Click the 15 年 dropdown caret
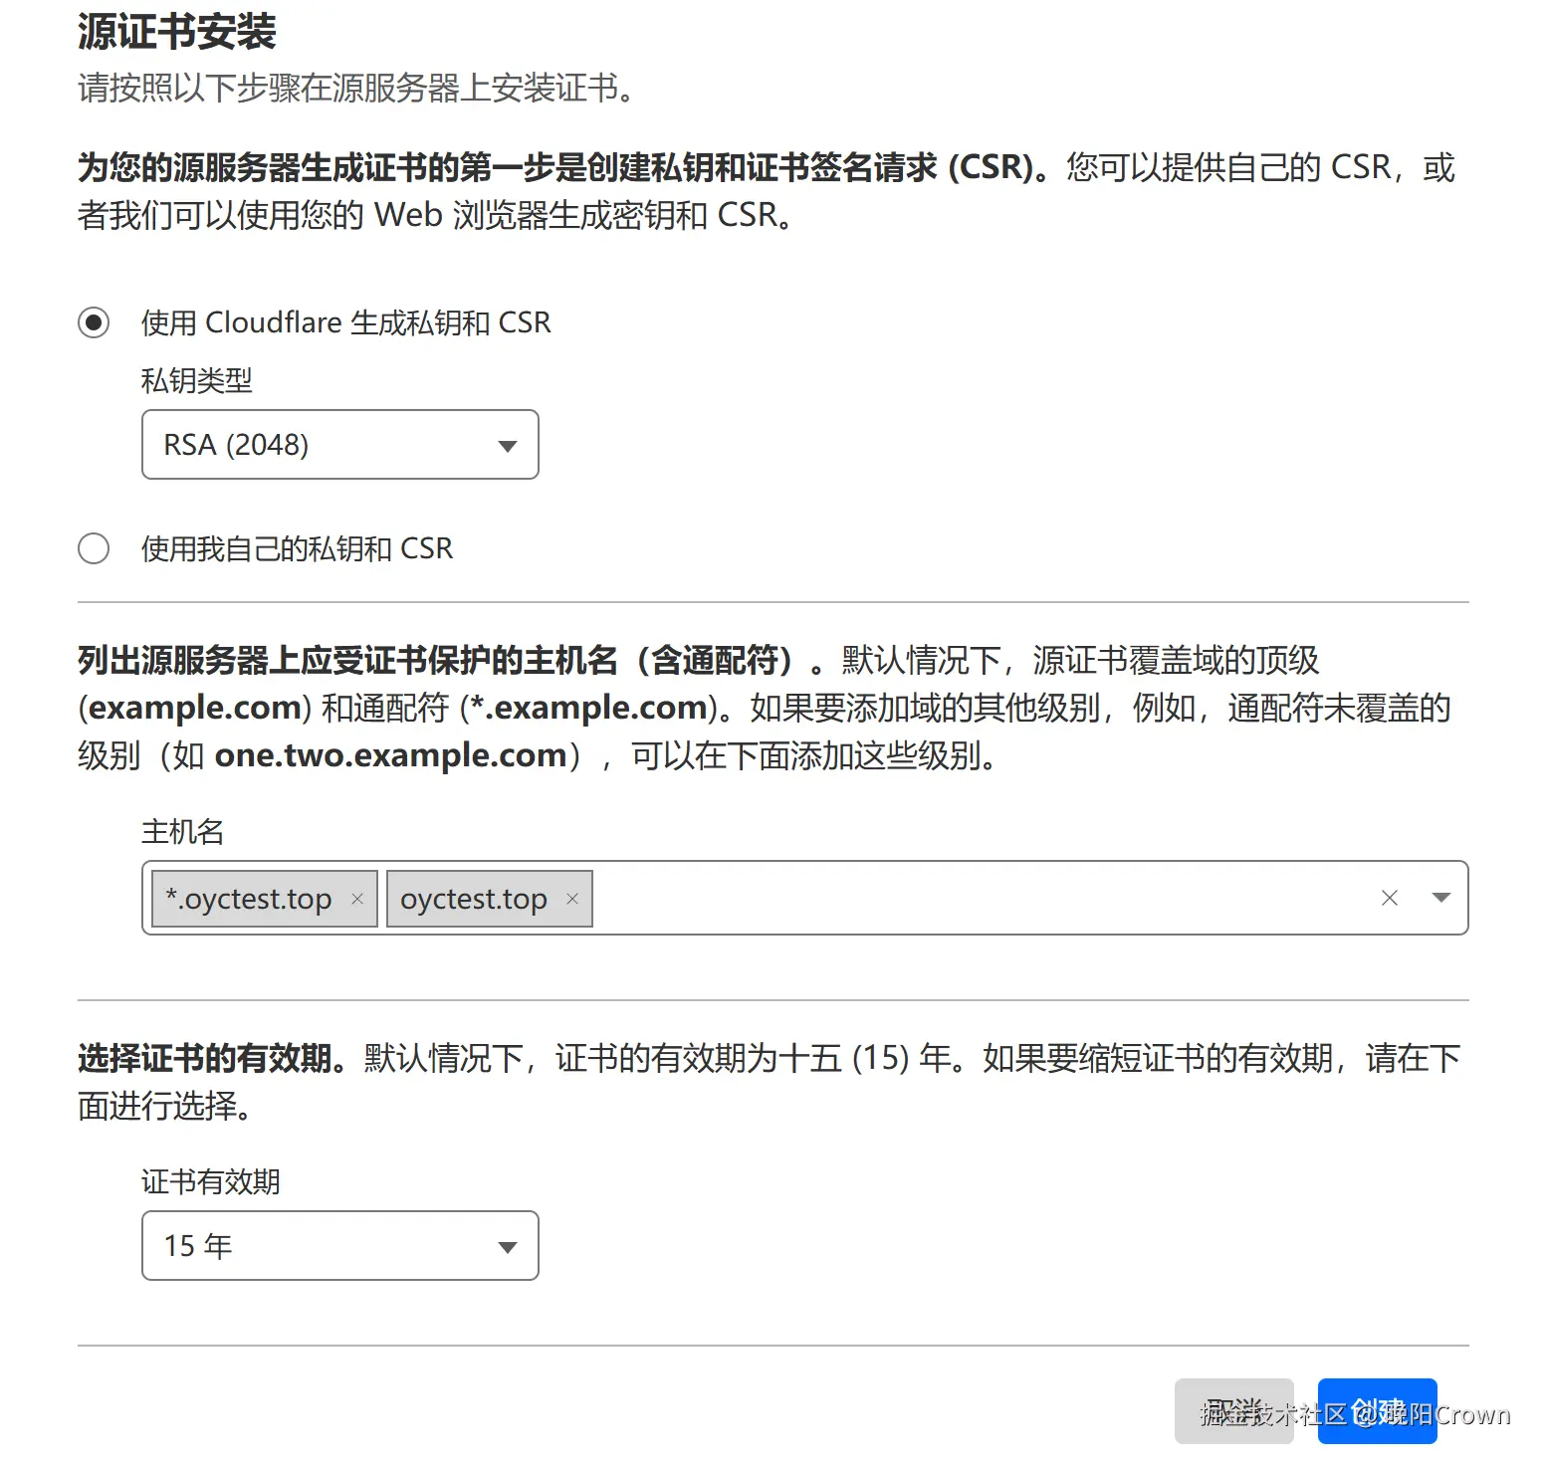 pos(508,1247)
